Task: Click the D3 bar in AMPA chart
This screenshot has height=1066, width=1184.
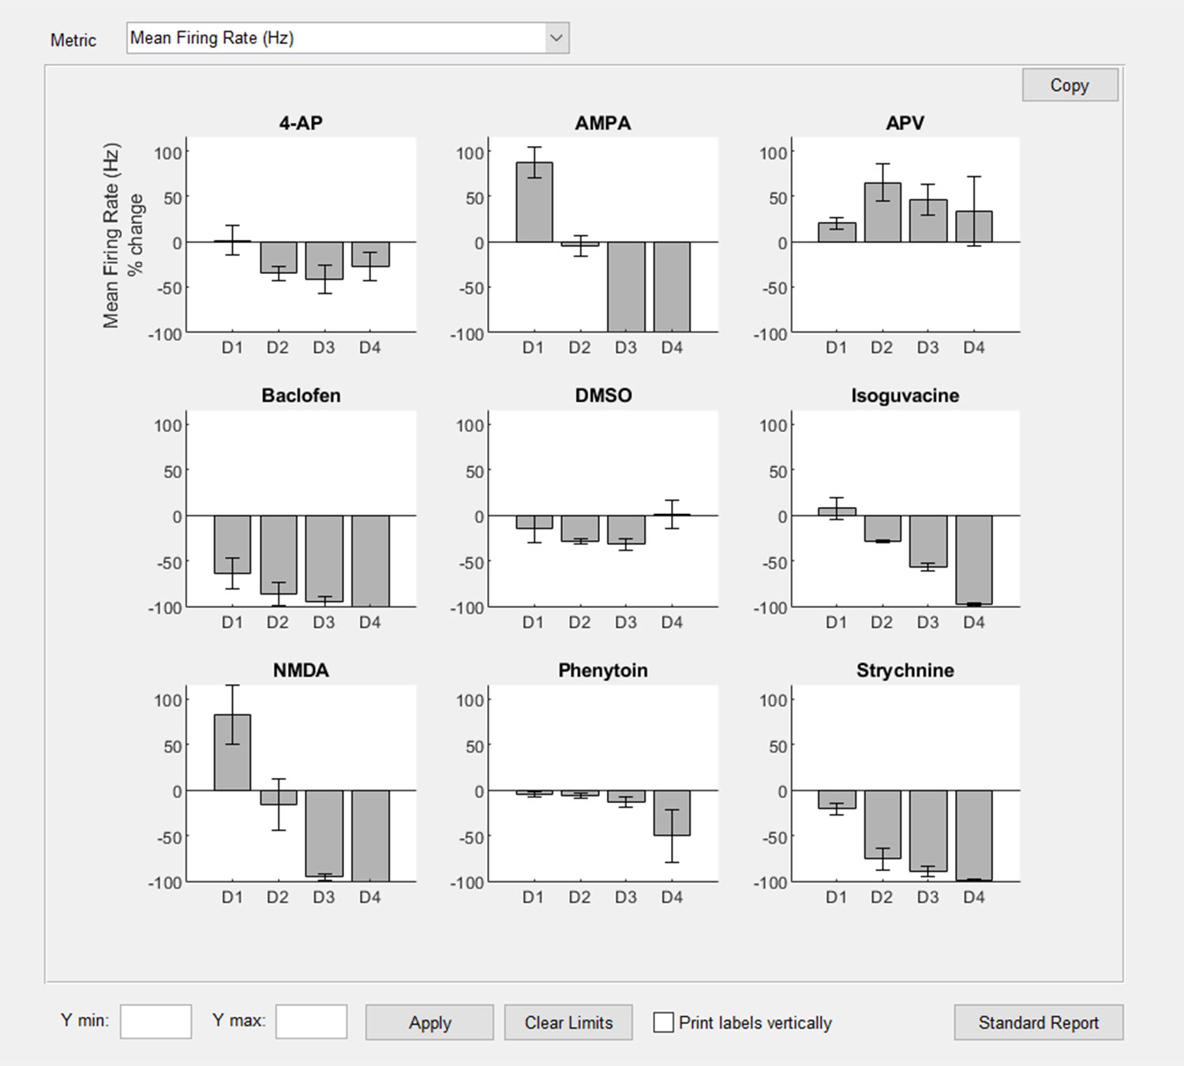Action: (x=626, y=287)
